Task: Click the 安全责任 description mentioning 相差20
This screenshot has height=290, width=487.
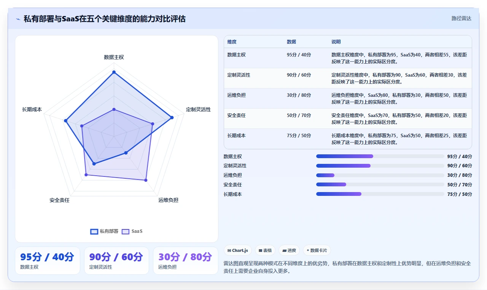Action: 399,119
